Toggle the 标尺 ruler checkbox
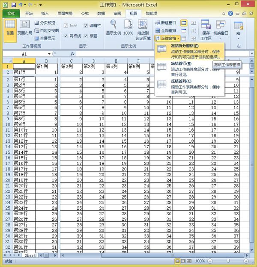Screen dimensions: 257x267 click(66, 26)
